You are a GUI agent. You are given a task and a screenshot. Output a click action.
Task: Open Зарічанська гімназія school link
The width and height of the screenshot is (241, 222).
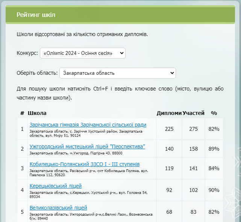click(88, 125)
